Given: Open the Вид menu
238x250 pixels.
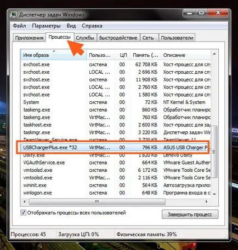Looking at the screenshot, I should point(71,26).
